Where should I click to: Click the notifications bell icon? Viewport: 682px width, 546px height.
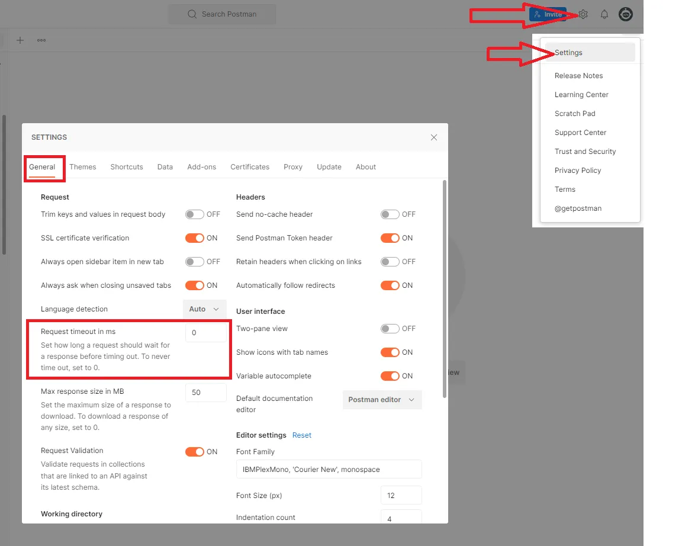(604, 14)
